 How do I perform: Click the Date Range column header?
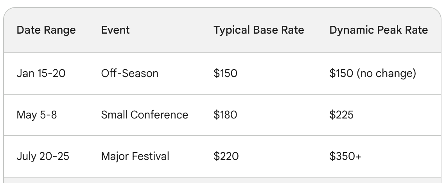pos(46,30)
